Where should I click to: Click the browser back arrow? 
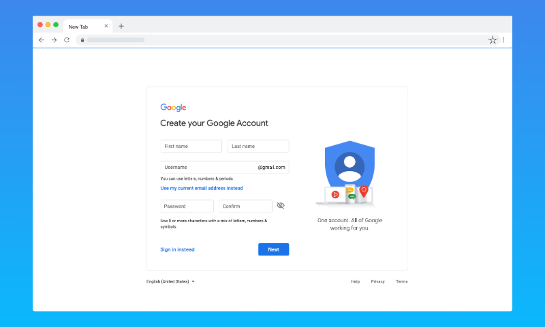[x=42, y=40]
